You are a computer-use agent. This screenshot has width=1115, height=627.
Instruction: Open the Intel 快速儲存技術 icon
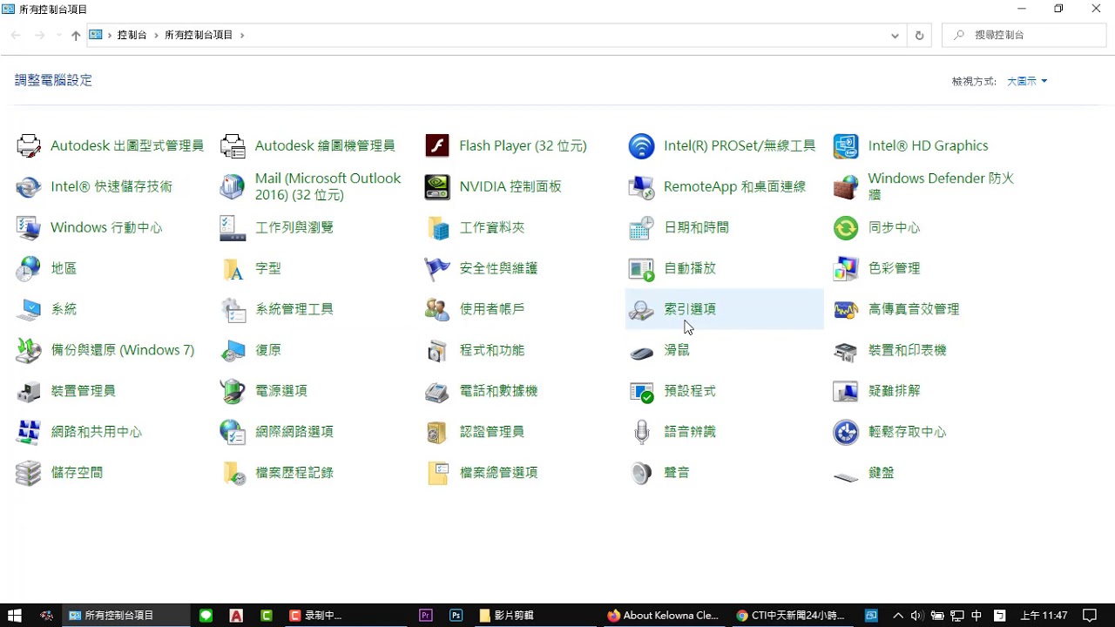pos(29,186)
